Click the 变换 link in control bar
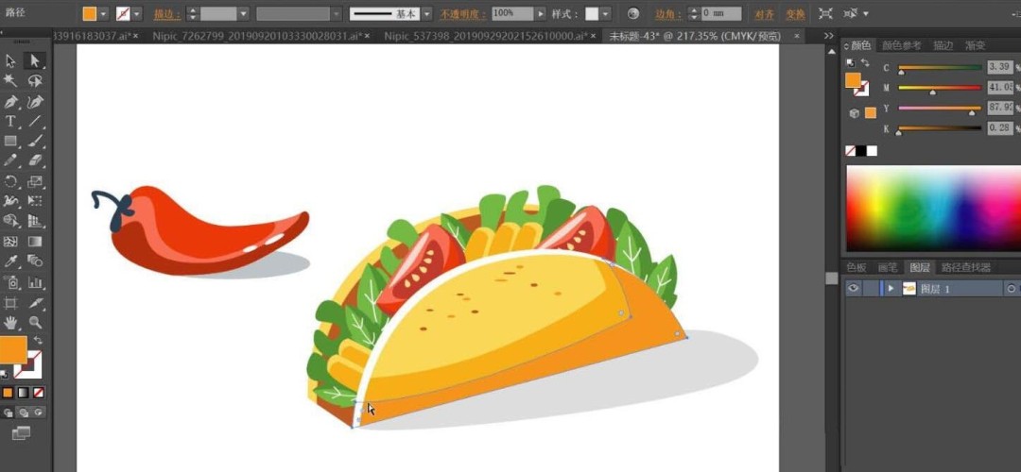 click(x=795, y=14)
